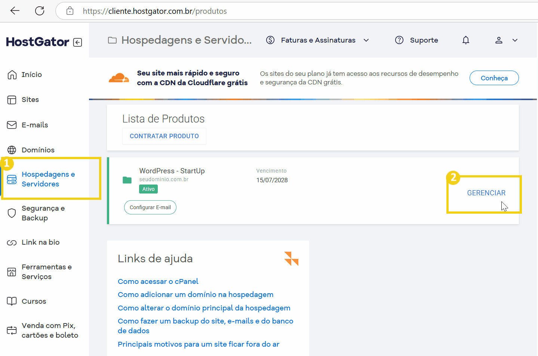This screenshot has height=356, width=538.
Task: Open Ferramentas e Serviços menu item
Action: [47, 272]
